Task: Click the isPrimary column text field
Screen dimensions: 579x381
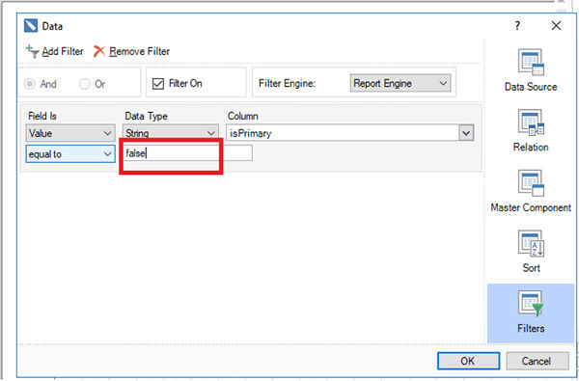Action: click(x=343, y=133)
